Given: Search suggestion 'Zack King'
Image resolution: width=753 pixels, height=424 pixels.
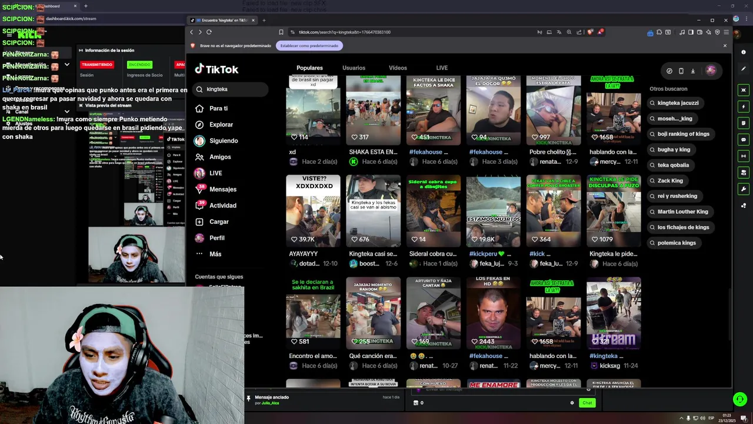Looking at the screenshot, I should 667,181.
